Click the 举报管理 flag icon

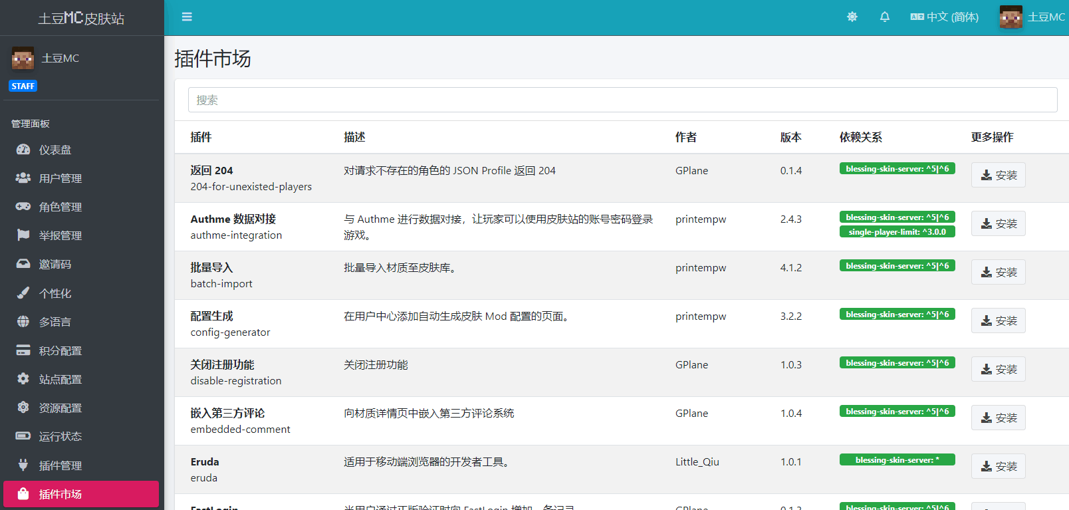[23, 235]
